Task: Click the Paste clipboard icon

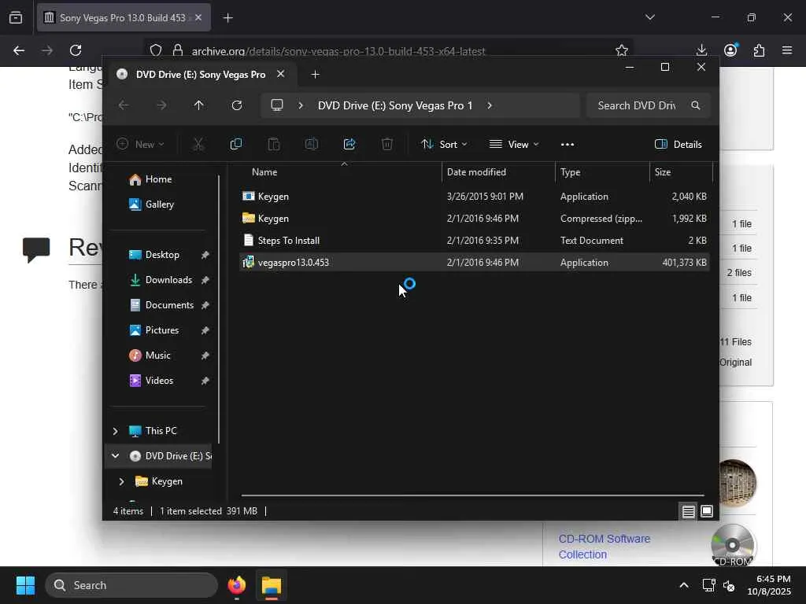Action: pyautogui.click(x=274, y=145)
